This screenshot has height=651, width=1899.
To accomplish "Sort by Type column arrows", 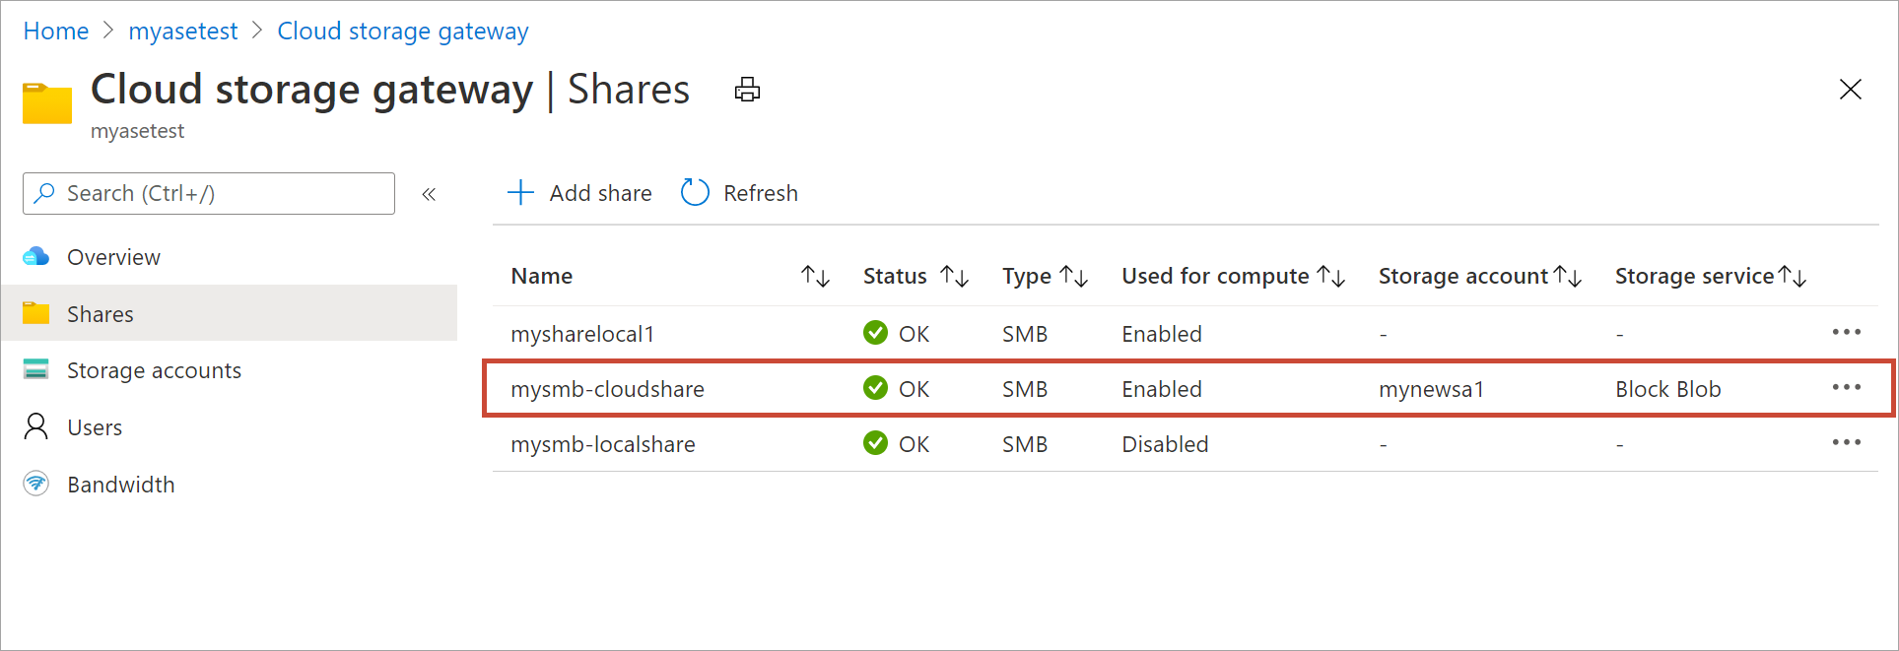I will pyautogui.click(x=1073, y=276).
